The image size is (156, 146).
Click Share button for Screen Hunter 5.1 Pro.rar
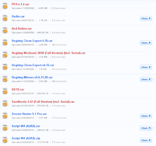146,116
